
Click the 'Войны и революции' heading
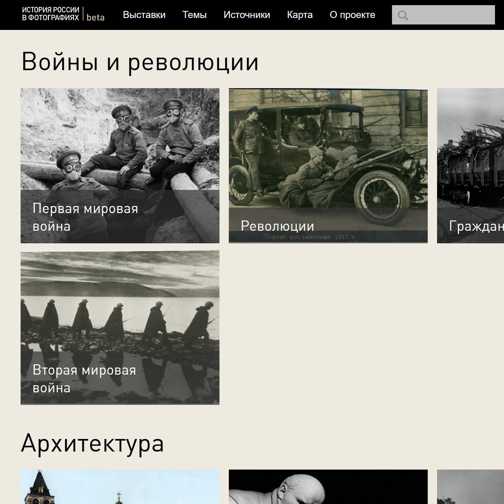click(140, 62)
